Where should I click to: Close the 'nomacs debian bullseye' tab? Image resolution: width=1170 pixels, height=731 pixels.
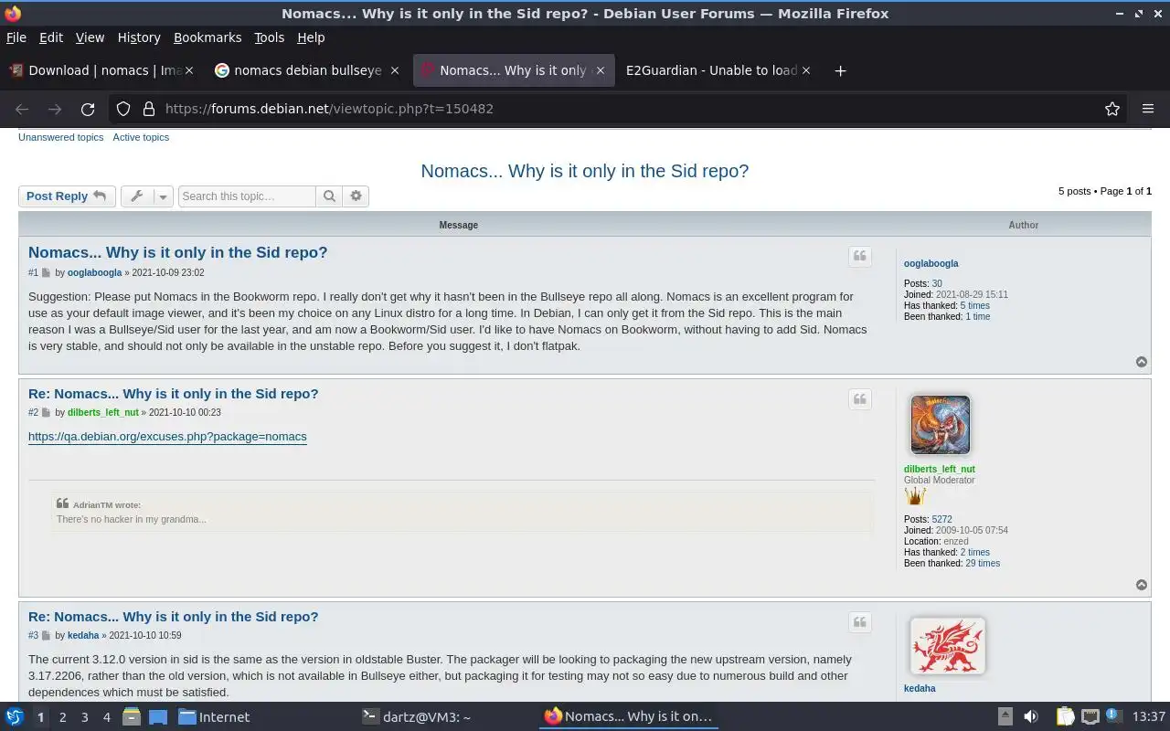click(395, 70)
